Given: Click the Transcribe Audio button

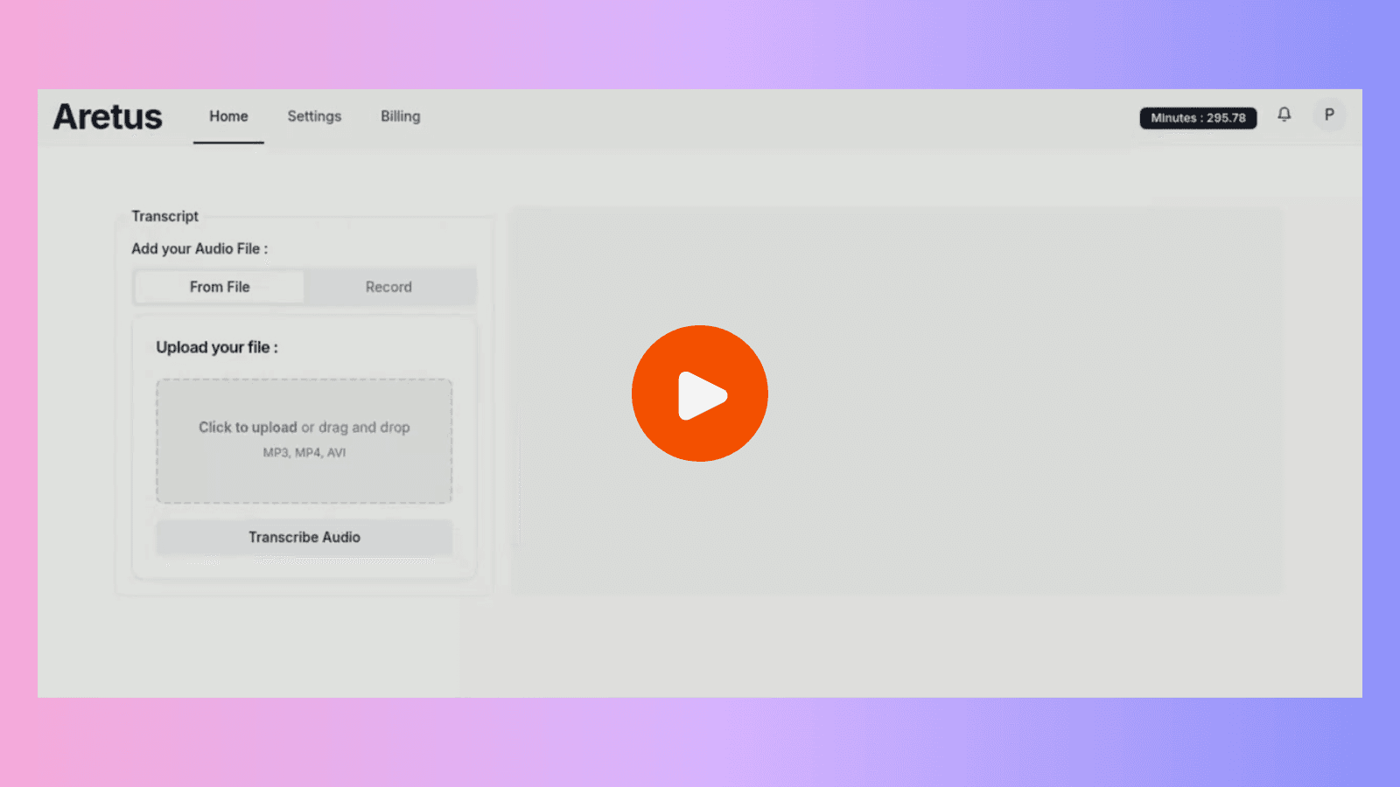Looking at the screenshot, I should (304, 537).
